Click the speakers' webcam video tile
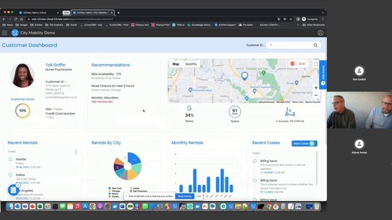 (360, 110)
